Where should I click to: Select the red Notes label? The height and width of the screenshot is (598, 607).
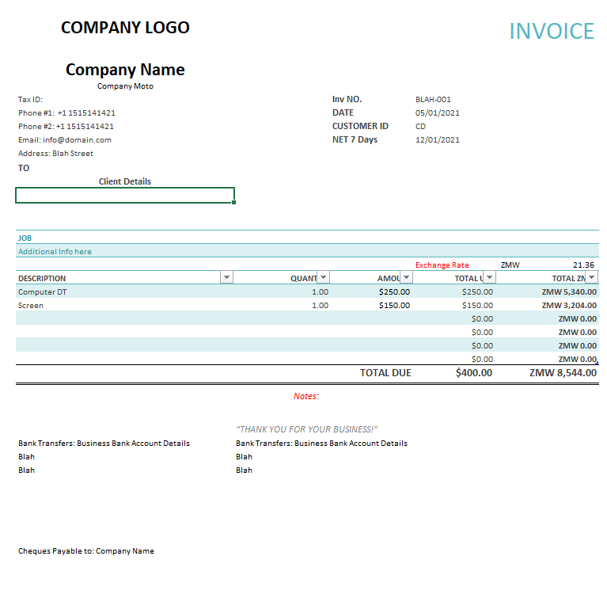click(305, 396)
